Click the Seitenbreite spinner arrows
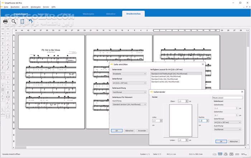This screenshot has height=158, width=251. coord(237,108)
